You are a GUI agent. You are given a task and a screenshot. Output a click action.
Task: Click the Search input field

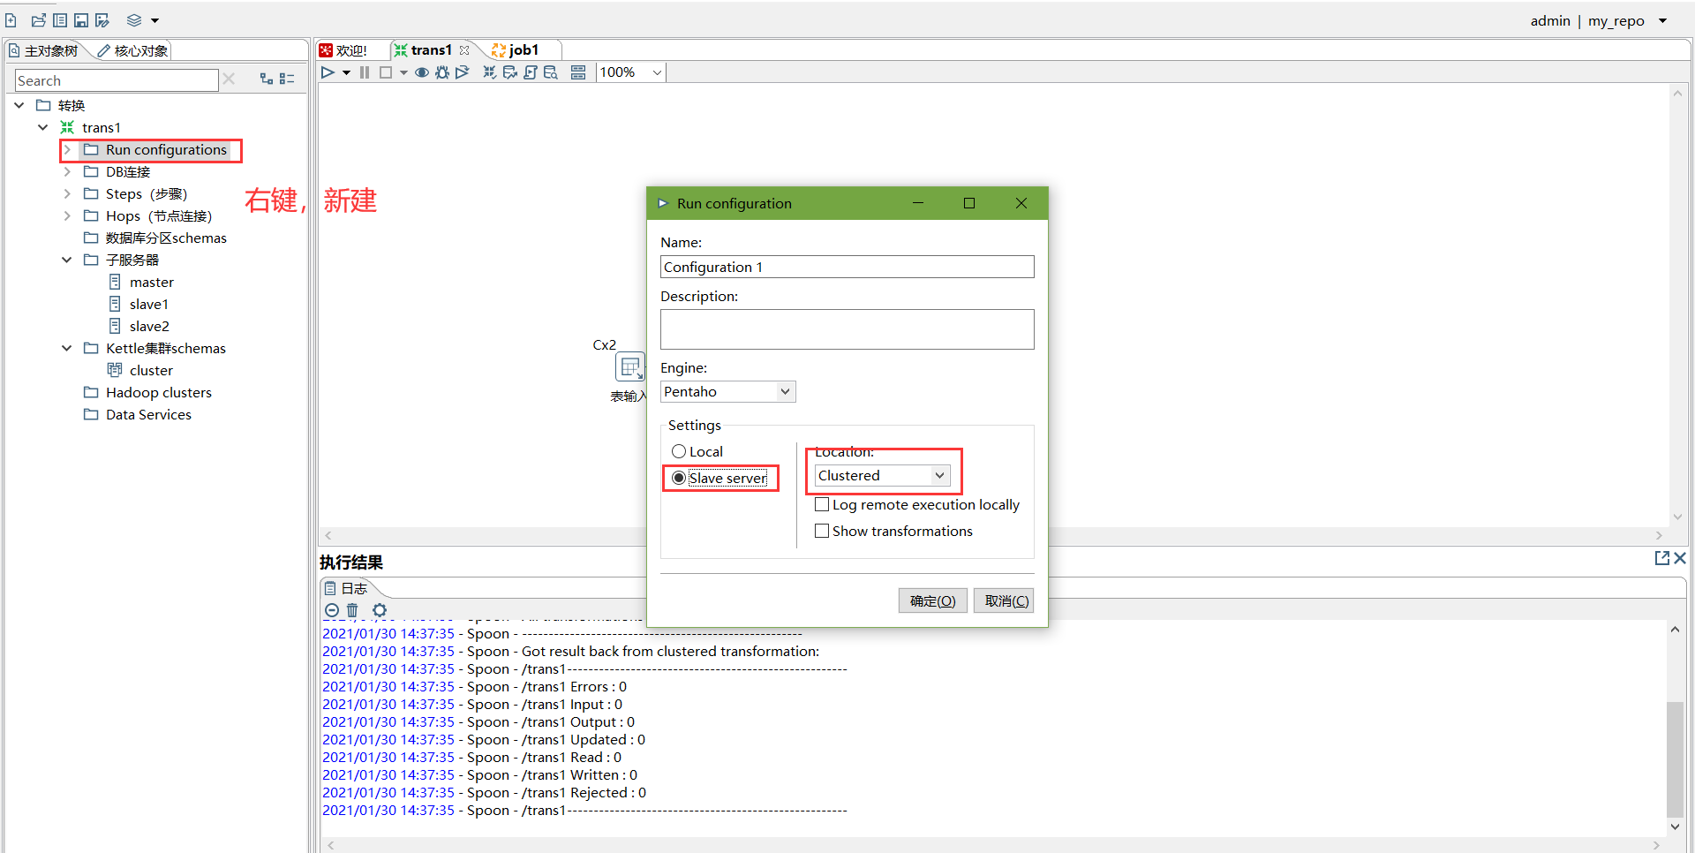tap(117, 80)
